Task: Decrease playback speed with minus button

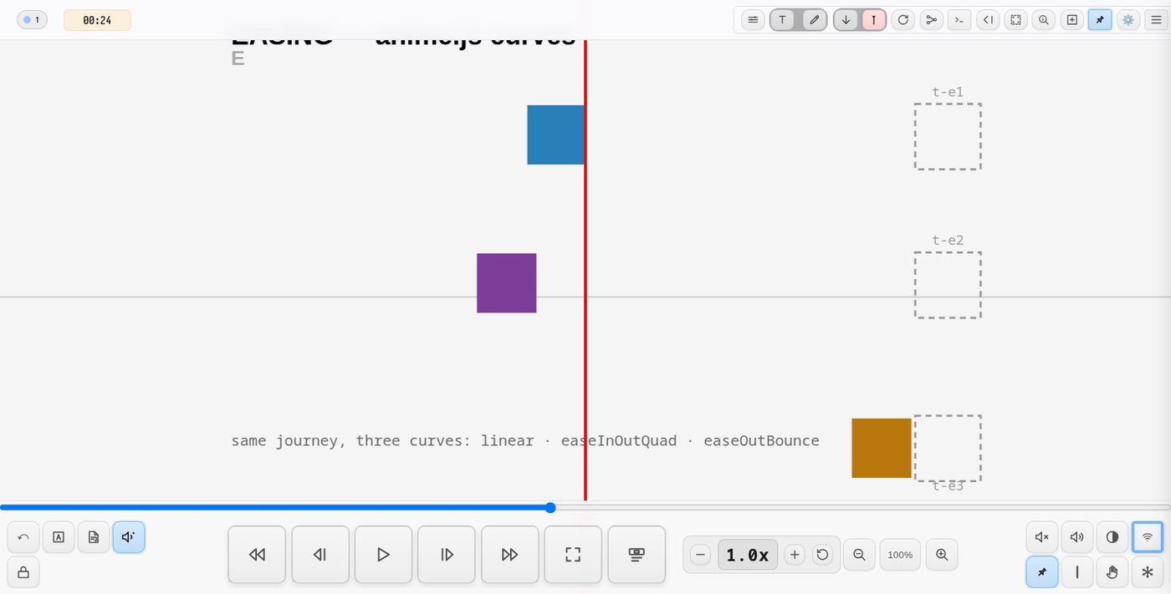Action: click(701, 555)
